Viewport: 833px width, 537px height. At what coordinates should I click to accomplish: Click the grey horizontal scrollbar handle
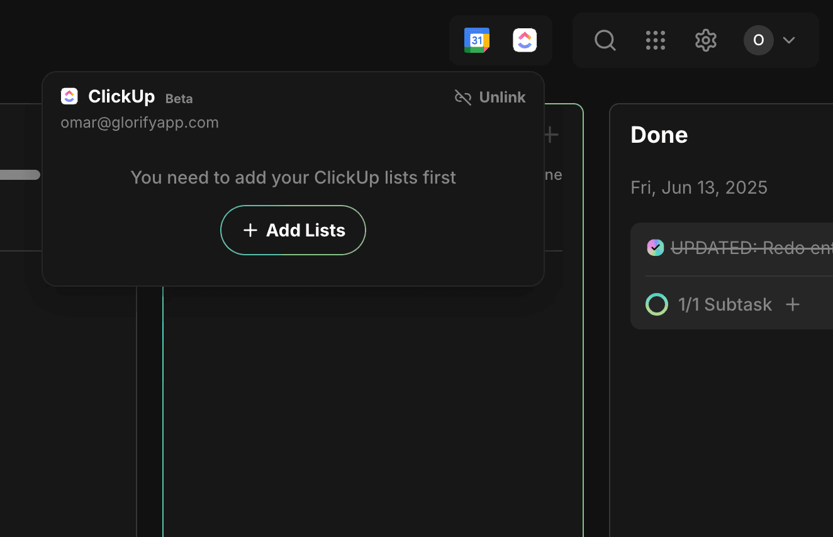tap(20, 175)
